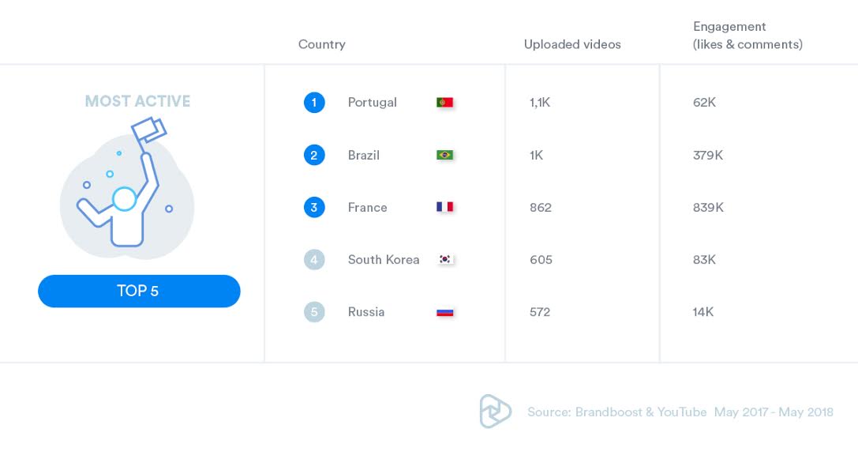Click Portugal's 1,1K uploaded videos value
Screen dimensions: 858x455
pos(540,103)
